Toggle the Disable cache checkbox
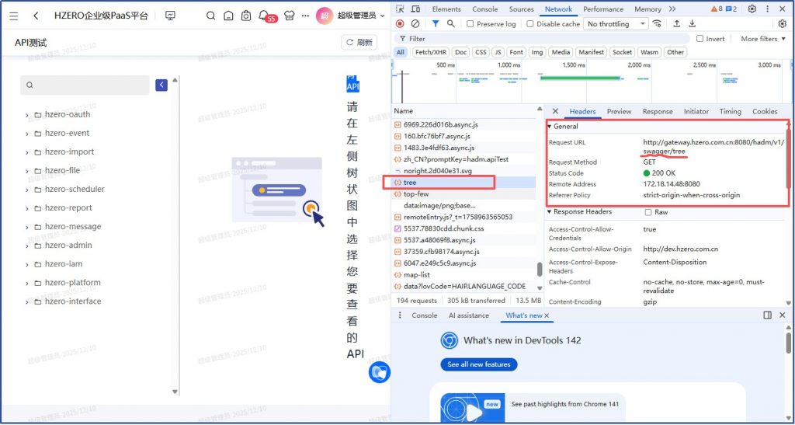The width and height of the screenshot is (795, 425). click(x=530, y=24)
